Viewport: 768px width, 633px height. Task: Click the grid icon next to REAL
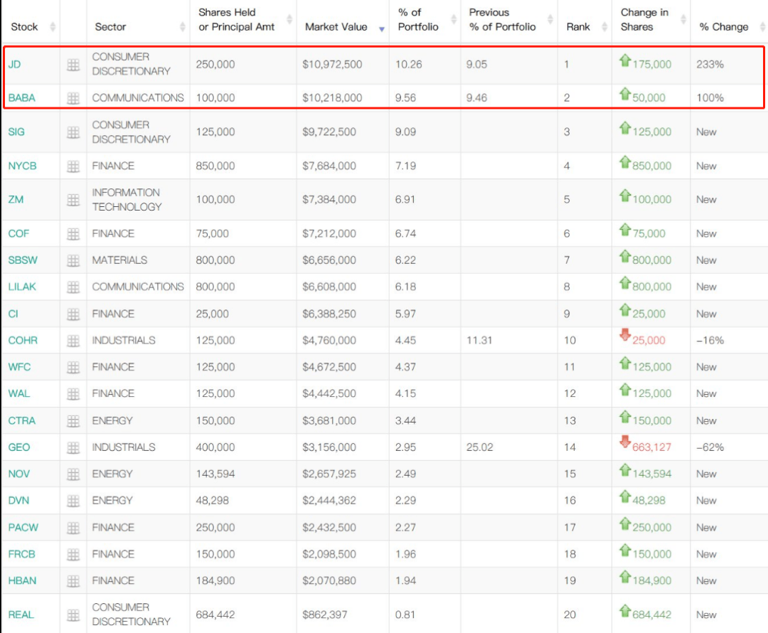[73, 615]
